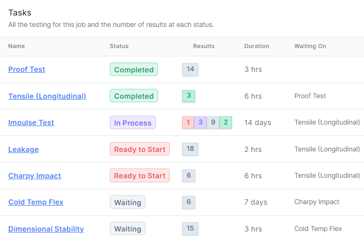
Task: Click the red results count 1 swatch
Action: pos(188,122)
